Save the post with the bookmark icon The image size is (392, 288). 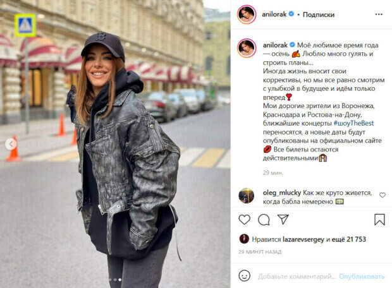pos(379,220)
